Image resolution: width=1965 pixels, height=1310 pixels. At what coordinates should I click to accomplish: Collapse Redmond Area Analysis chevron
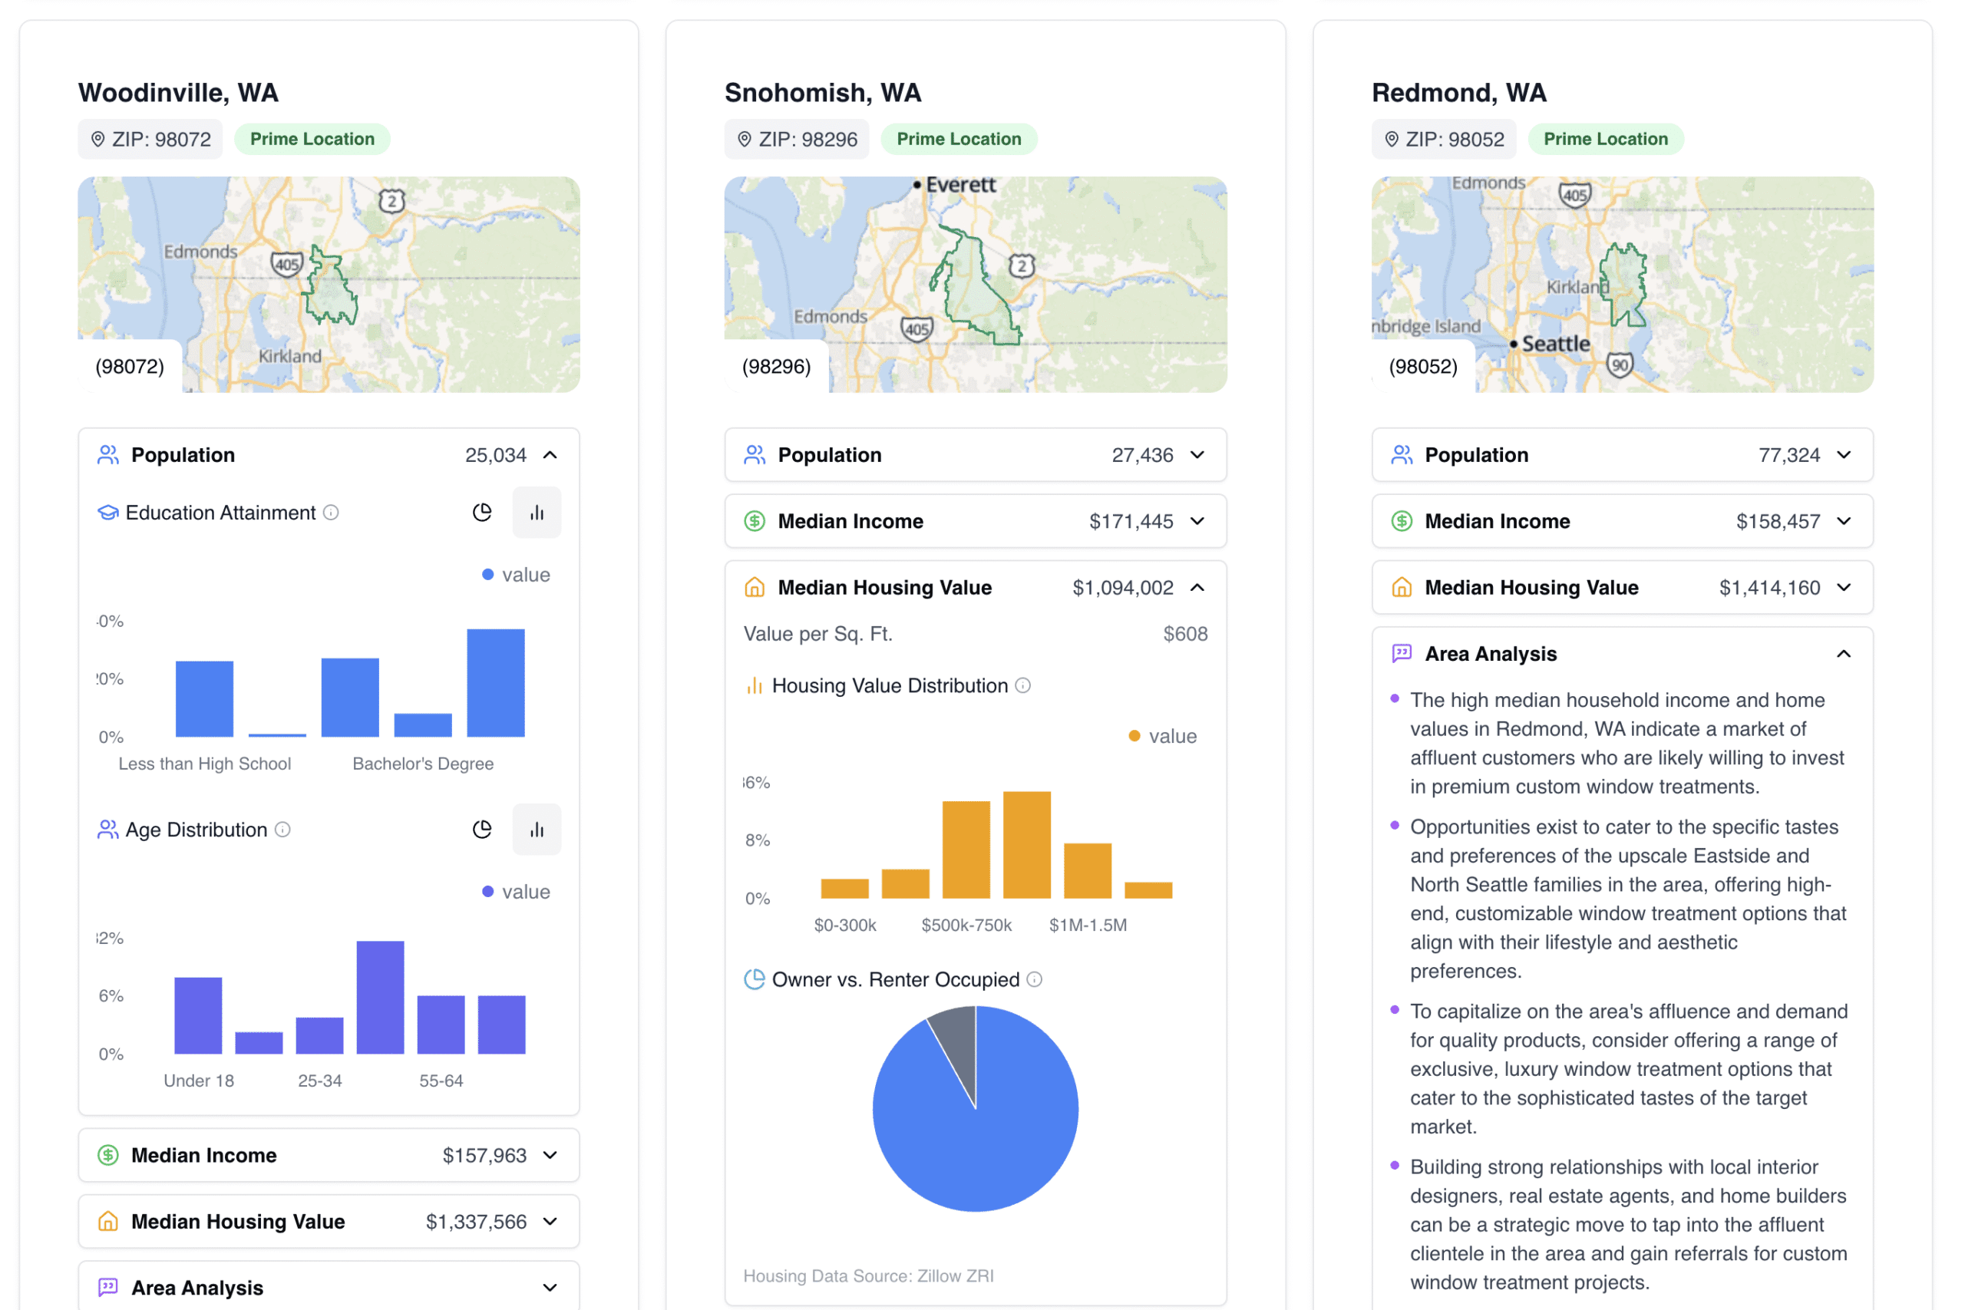coord(1844,654)
